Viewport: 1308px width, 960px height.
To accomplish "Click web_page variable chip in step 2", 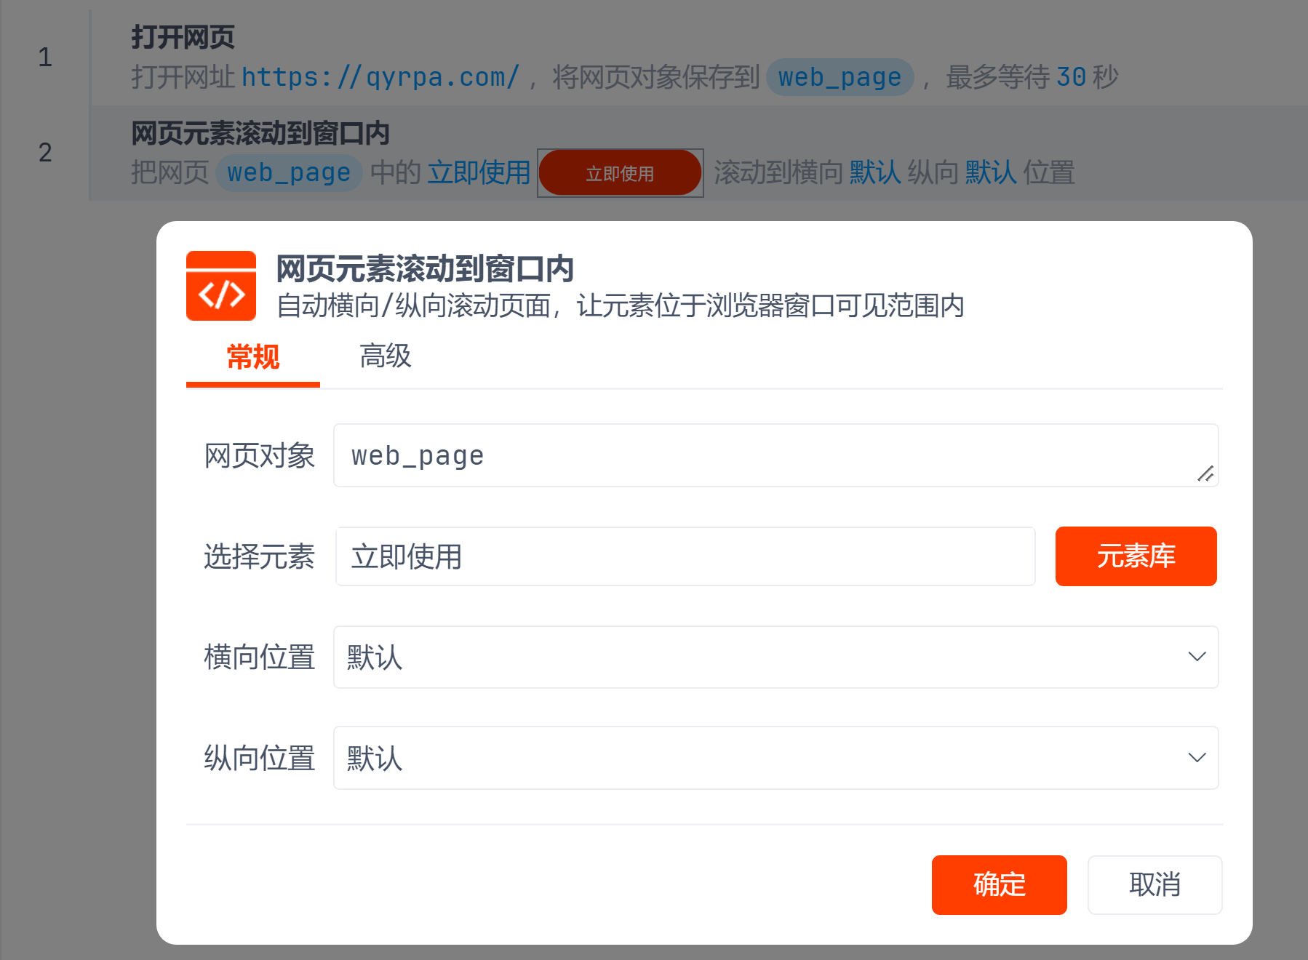I will 289,173.
